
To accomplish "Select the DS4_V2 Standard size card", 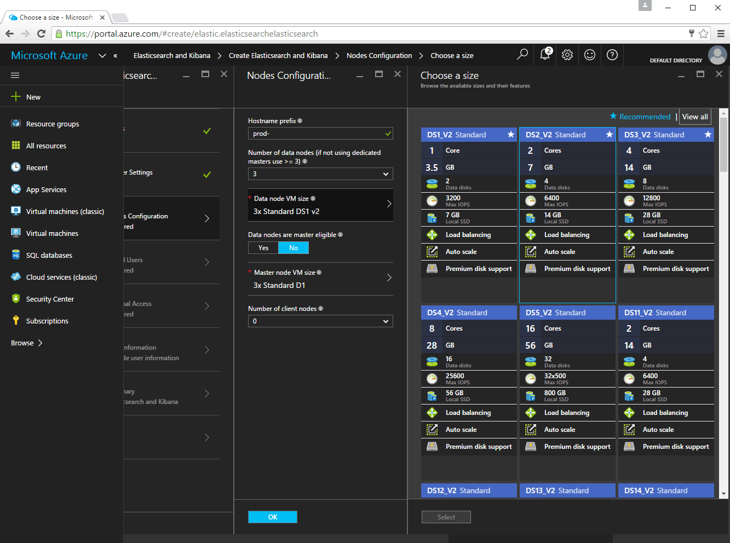I will [x=469, y=393].
